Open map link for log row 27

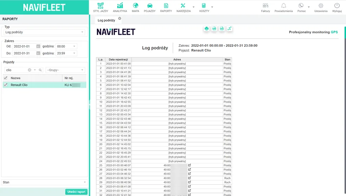pos(189,174)
